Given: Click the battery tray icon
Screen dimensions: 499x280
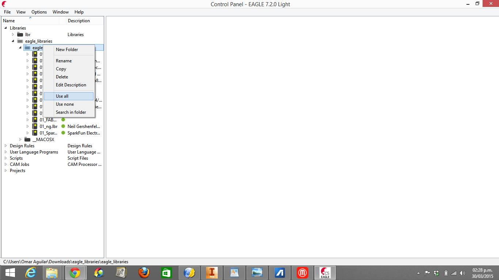Looking at the screenshot, I should (x=446, y=273).
